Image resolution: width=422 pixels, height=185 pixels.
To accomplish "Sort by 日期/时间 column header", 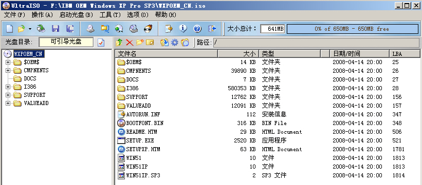I will 360,54.
